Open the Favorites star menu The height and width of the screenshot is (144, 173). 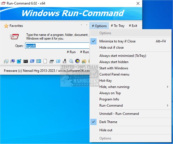13,26
